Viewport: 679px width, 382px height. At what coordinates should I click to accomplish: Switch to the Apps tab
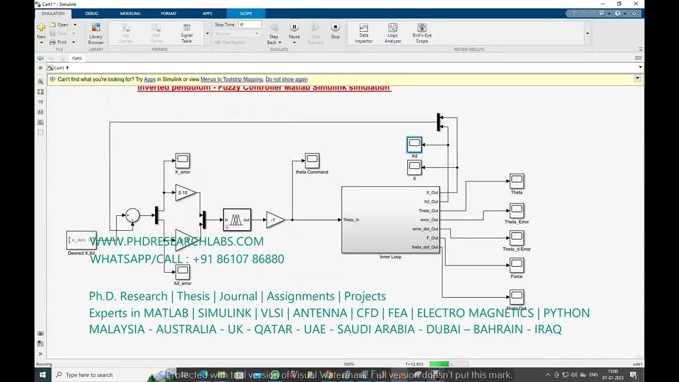[207, 13]
